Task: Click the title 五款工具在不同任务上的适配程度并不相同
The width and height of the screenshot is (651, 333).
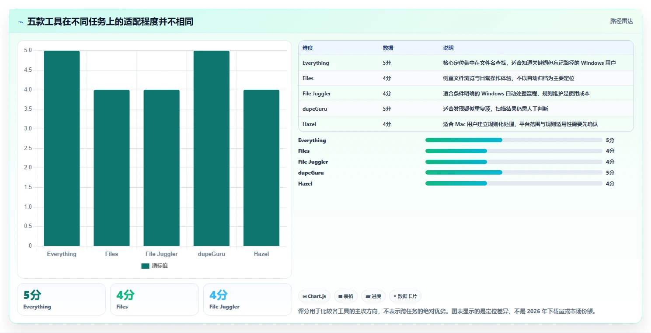Action: click(110, 21)
